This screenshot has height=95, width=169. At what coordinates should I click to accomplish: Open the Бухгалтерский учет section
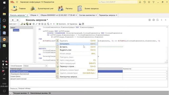pyautogui.click(x=42, y=8)
